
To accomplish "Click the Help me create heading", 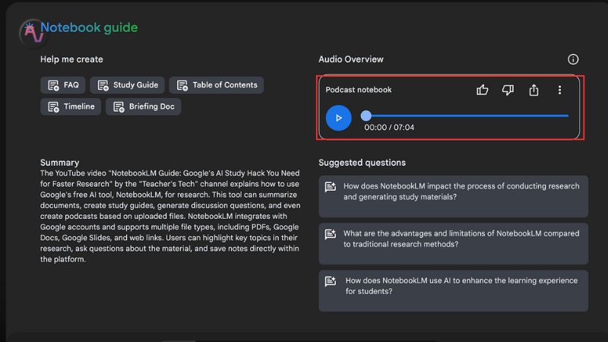I will (71, 59).
